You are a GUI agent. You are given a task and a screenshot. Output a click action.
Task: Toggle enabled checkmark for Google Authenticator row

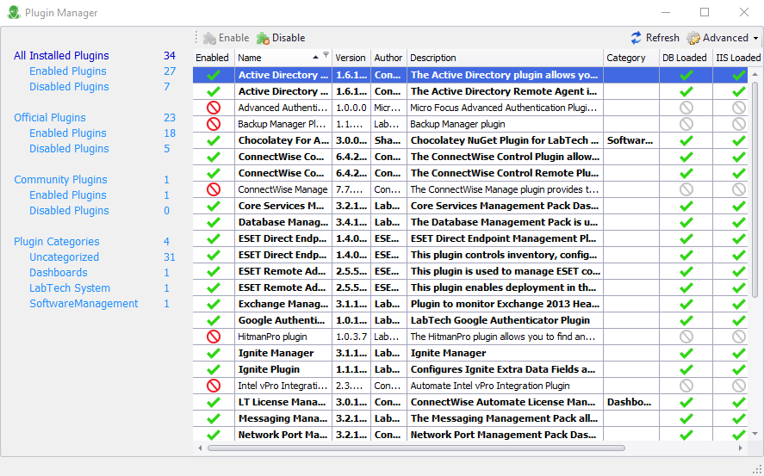(214, 320)
